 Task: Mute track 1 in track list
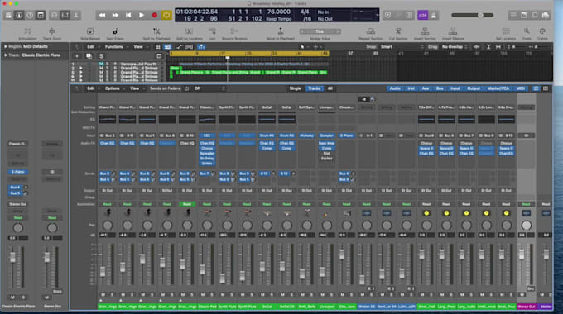click(101, 64)
